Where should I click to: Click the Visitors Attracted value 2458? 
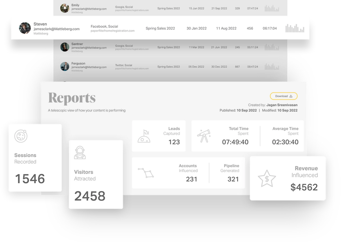tap(90, 196)
